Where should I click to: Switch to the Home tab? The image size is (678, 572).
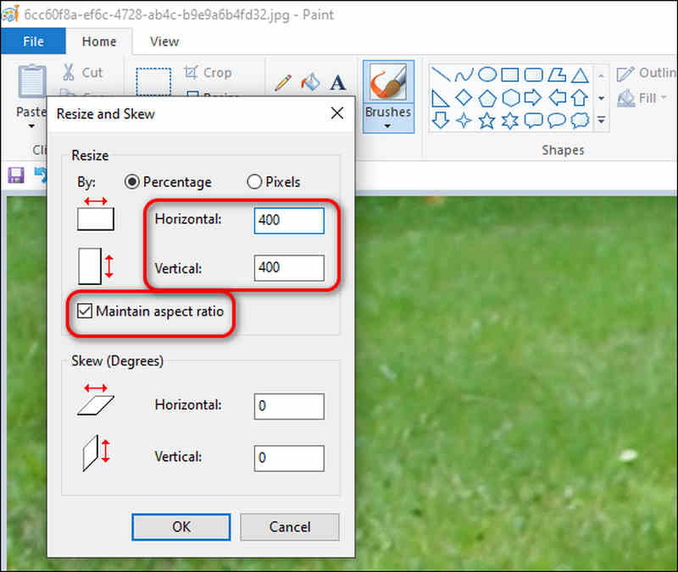click(99, 41)
